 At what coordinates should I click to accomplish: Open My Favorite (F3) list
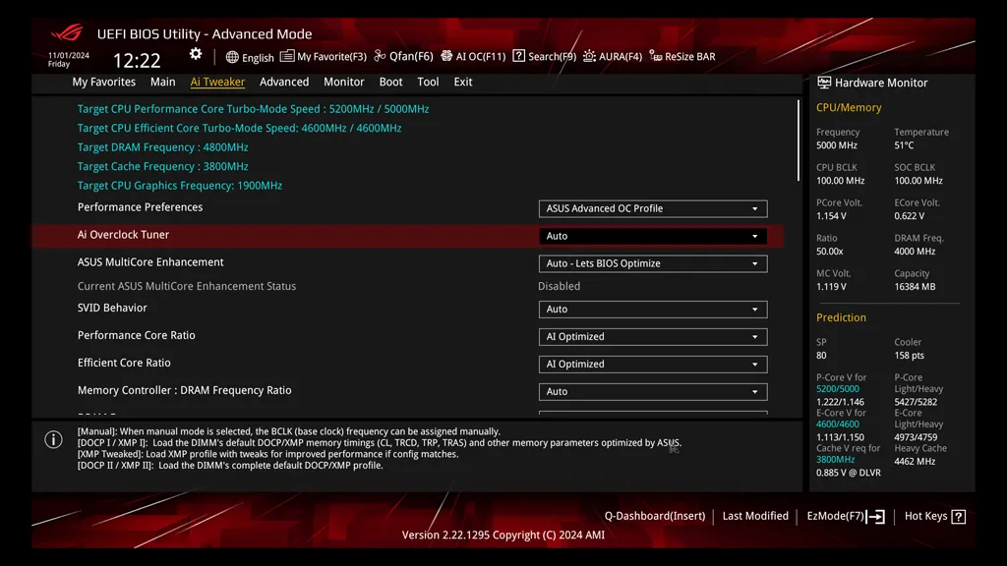(x=324, y=57)
